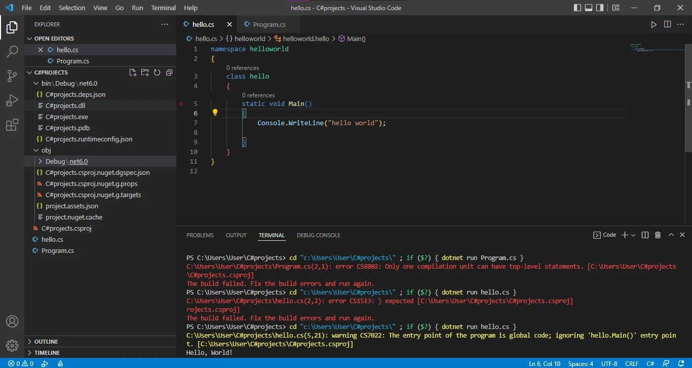The image size is (692, 368).
Task: Toggle the primary sidebar layout button
Action: (578, 8)
